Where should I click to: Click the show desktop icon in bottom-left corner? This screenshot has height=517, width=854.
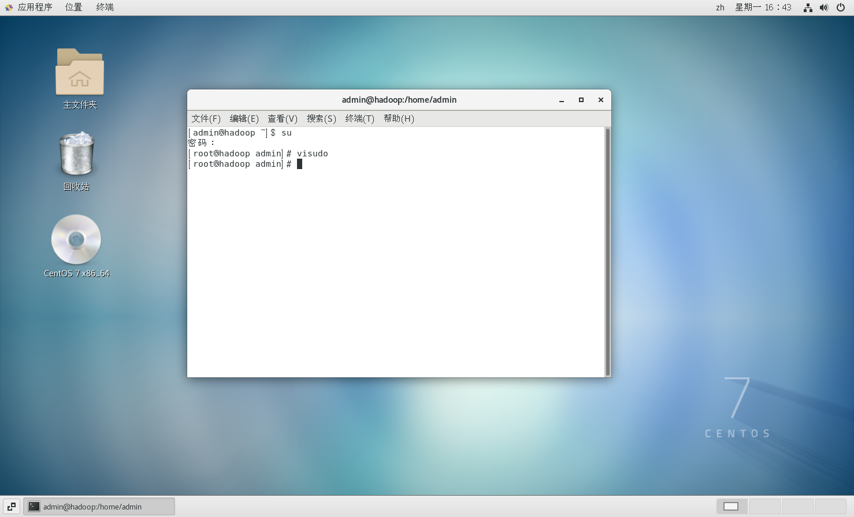point(10,506)
